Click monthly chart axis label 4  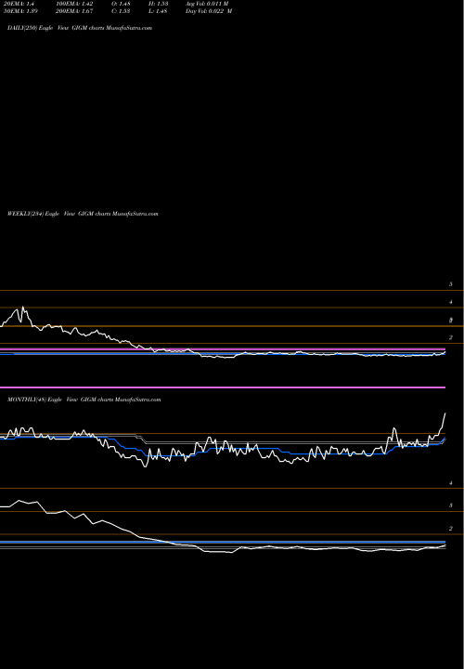(451, 483)
